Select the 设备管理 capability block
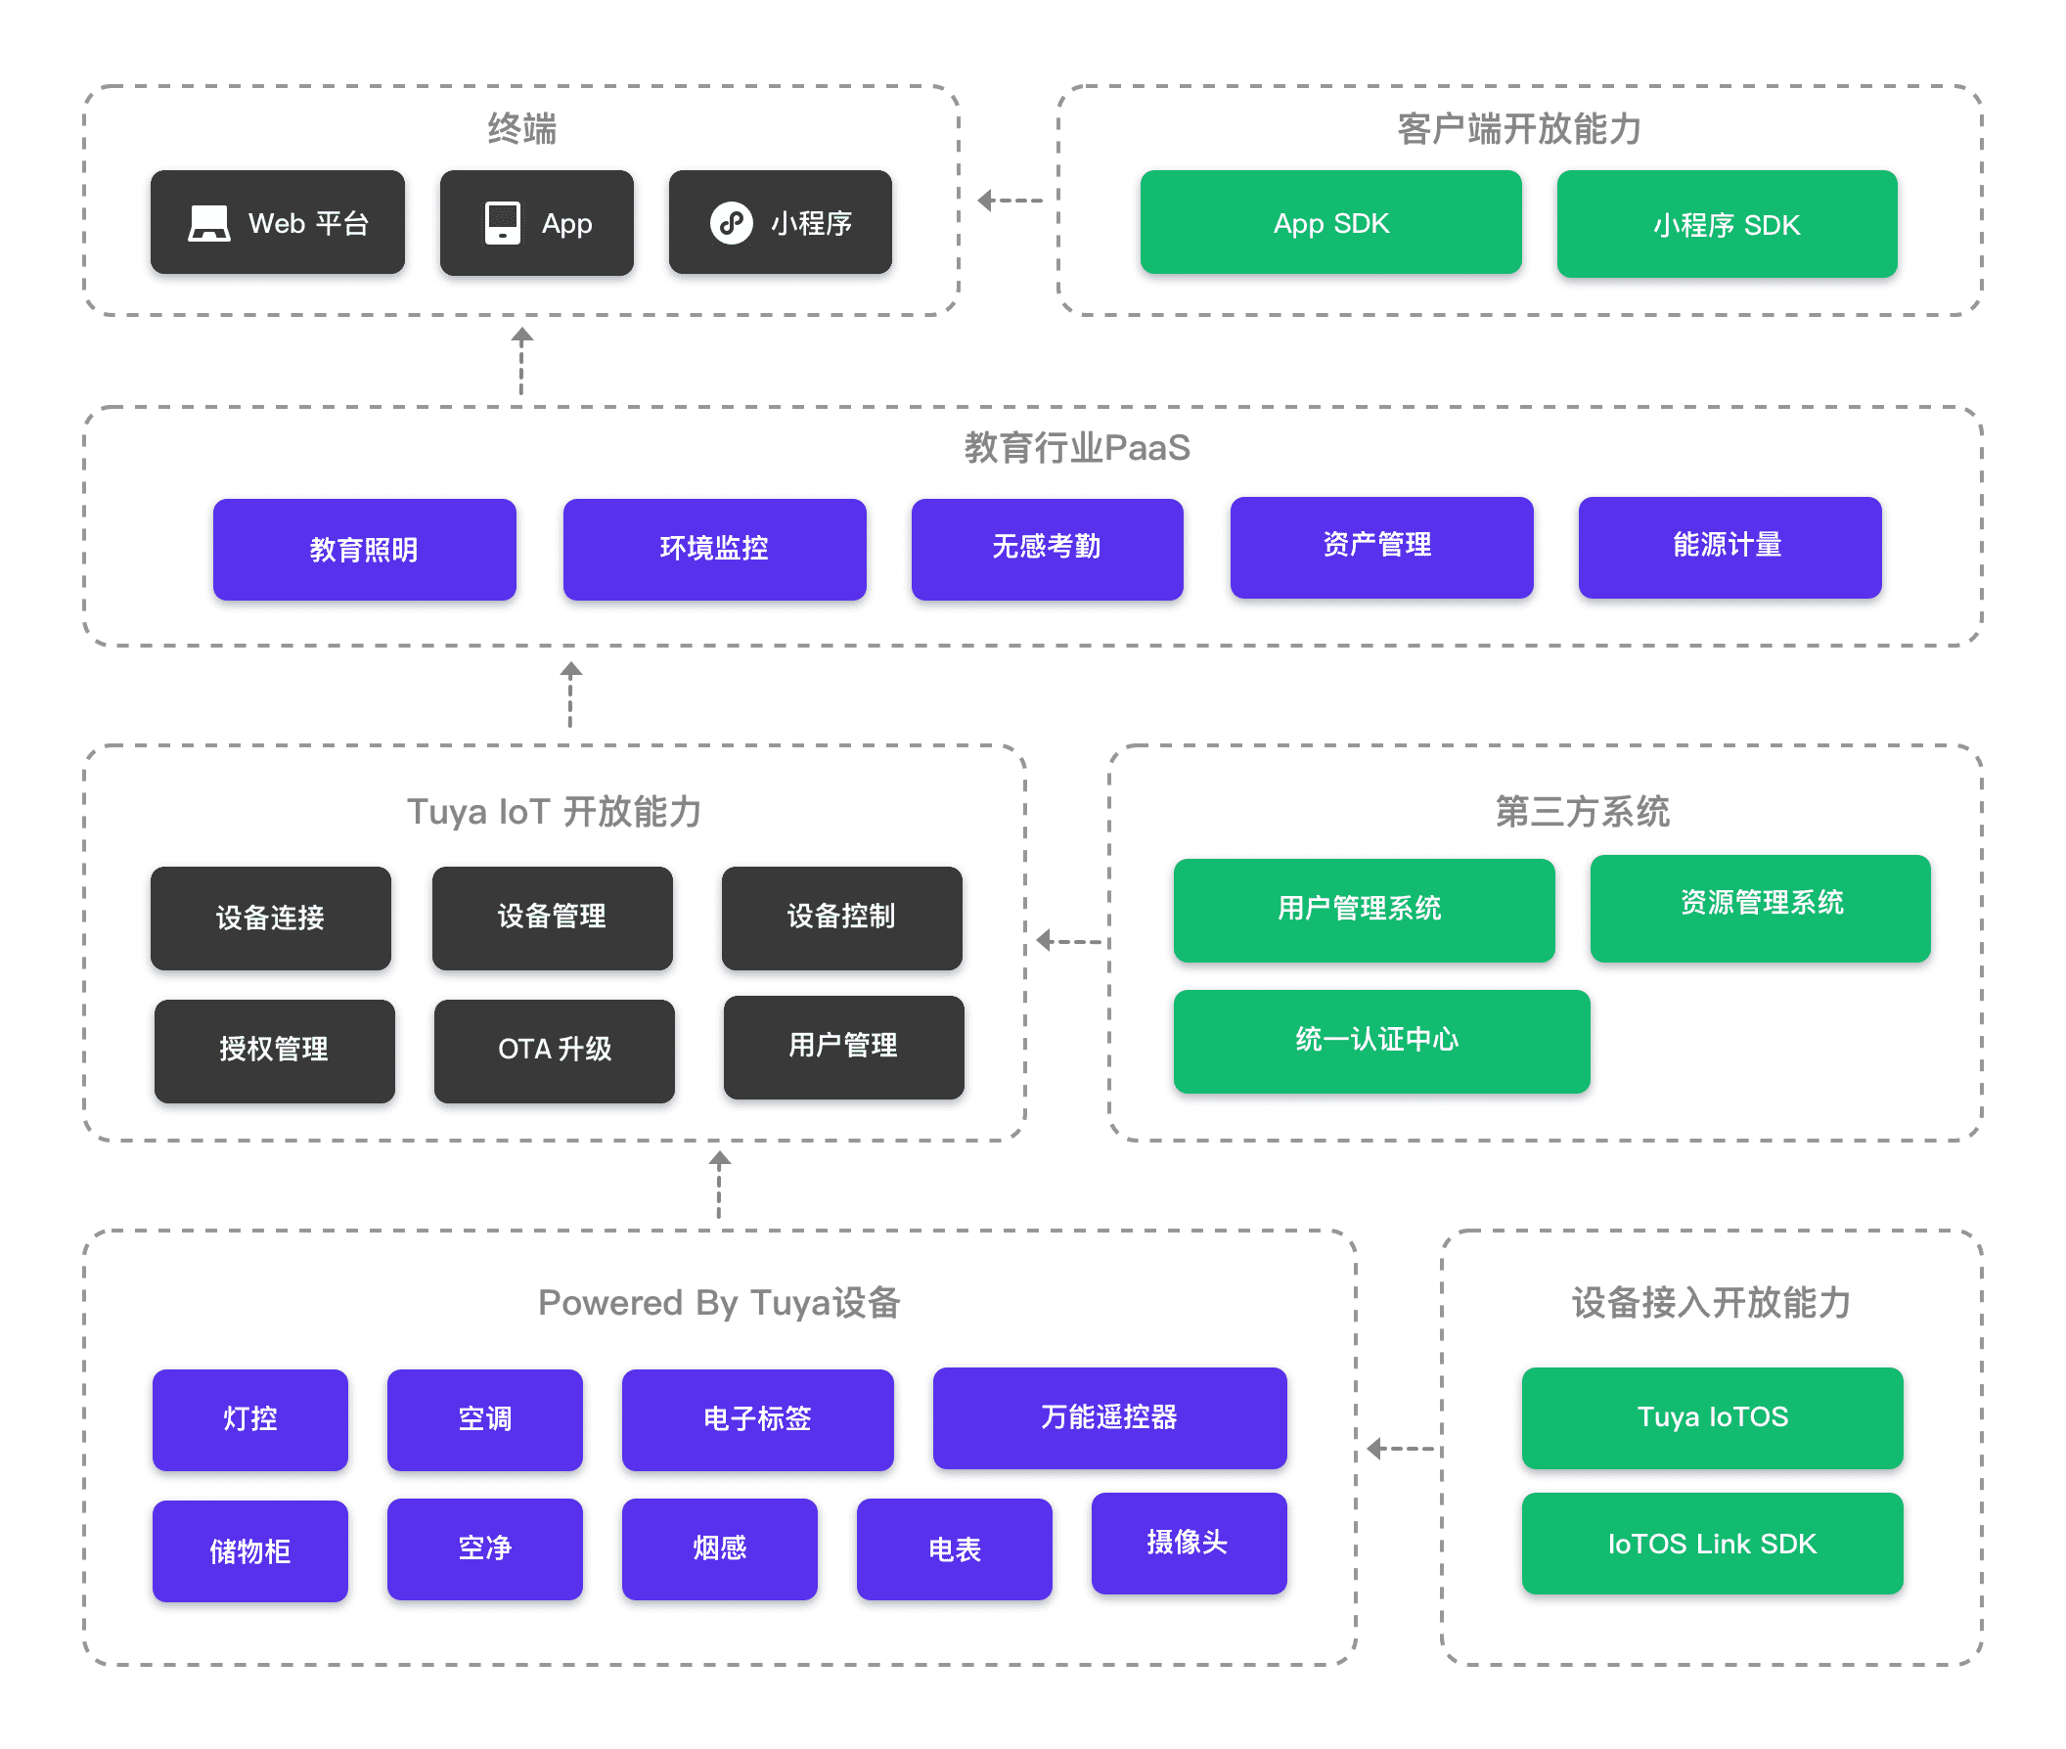Image resolution: width=2066 pixels, height=1749 pixels. 552,919
